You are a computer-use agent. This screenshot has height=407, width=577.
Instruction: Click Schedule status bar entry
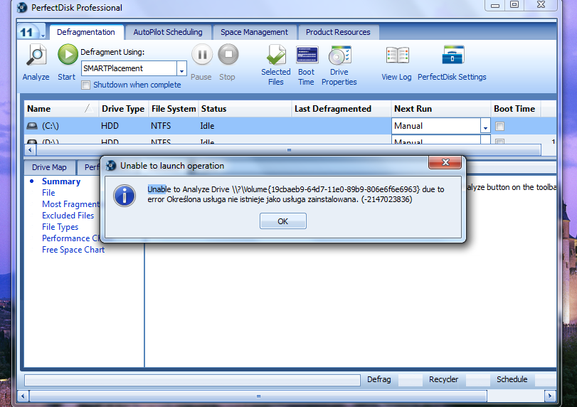click(x=512, y=379)
